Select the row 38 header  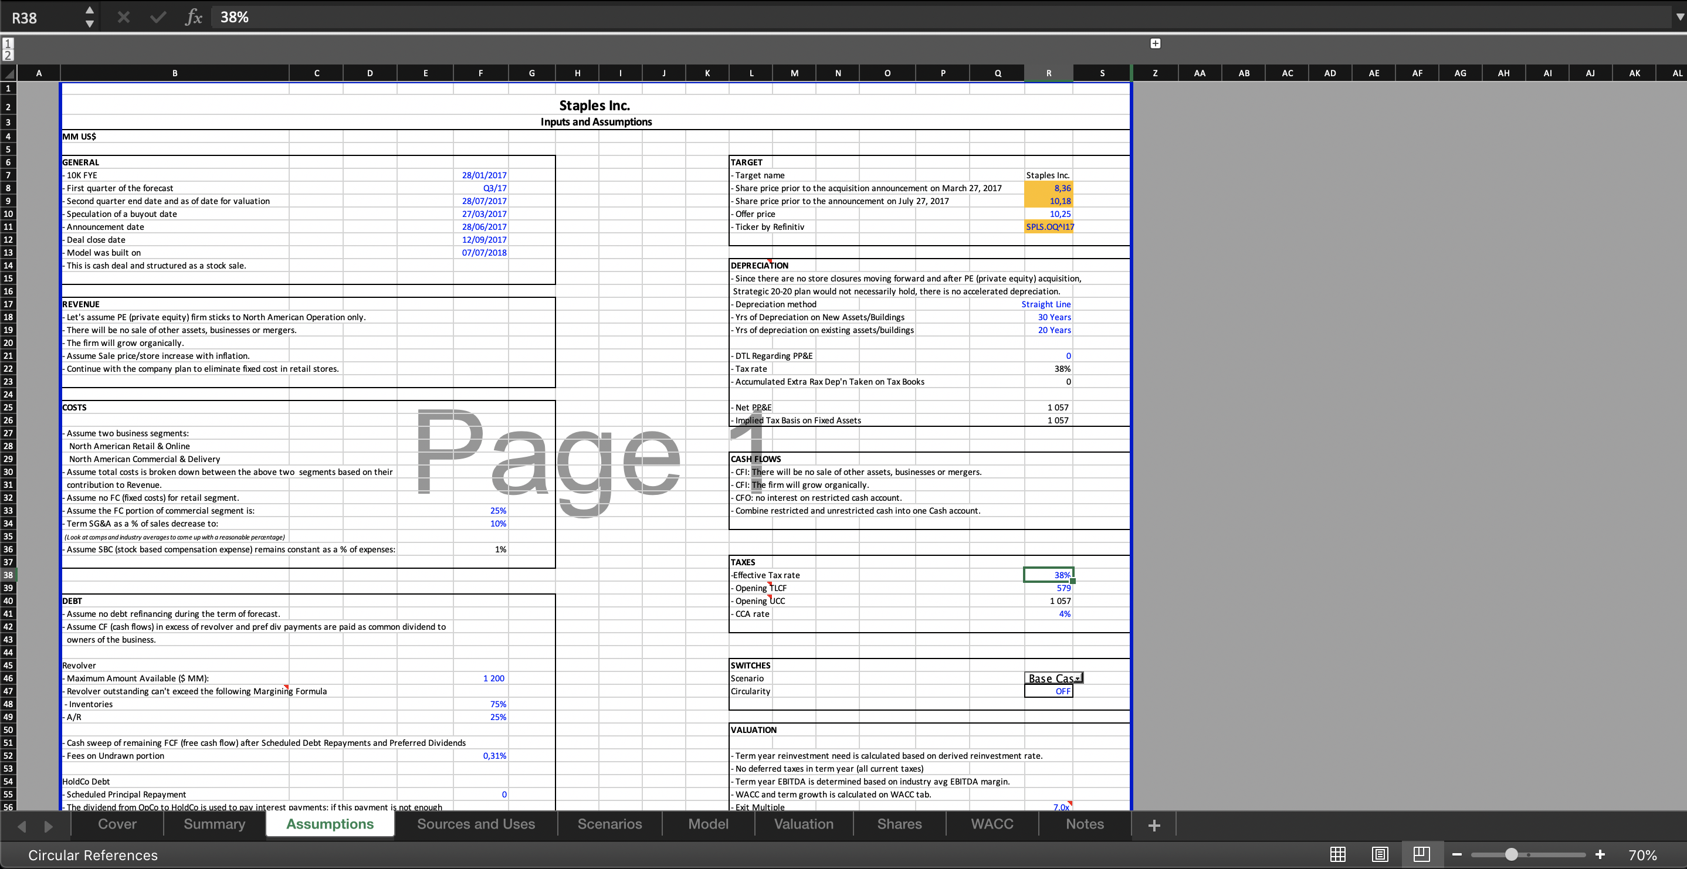tap(9, 575)
